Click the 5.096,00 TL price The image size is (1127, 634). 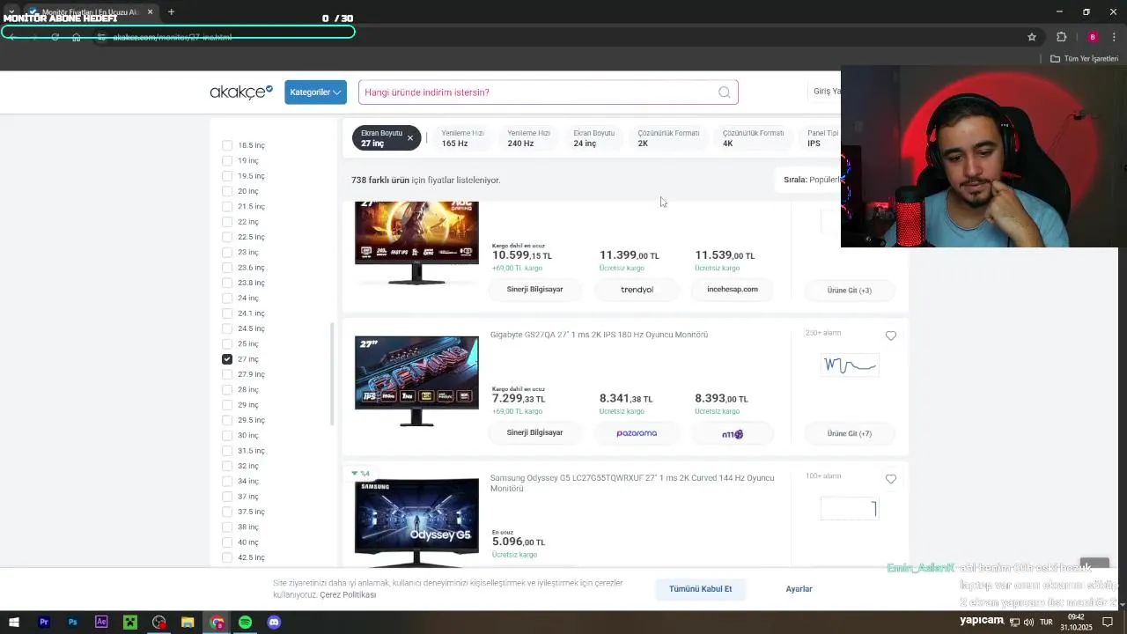pyautogui.click(x=519, y=542)
